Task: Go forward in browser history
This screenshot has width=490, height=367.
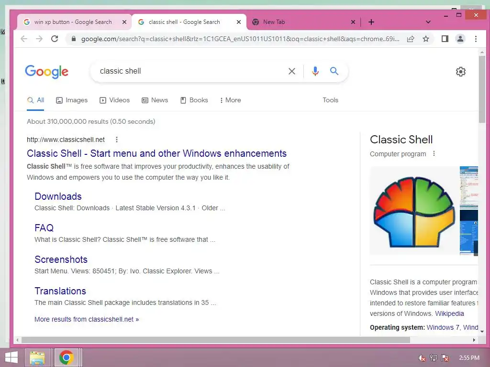Action: (x=39, y=39)
